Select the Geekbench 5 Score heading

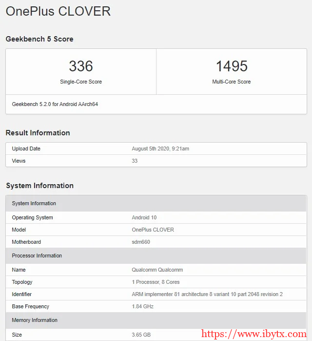coord(39,39)
